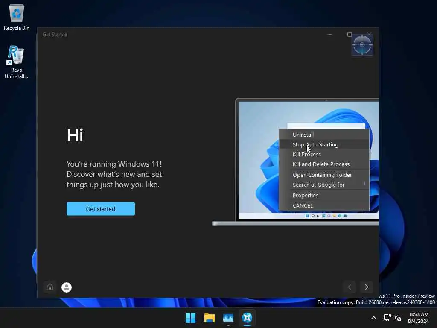Show hidden tray icons chevron
The width and height of the screenshot is (437, 328).
coord(374,318)
